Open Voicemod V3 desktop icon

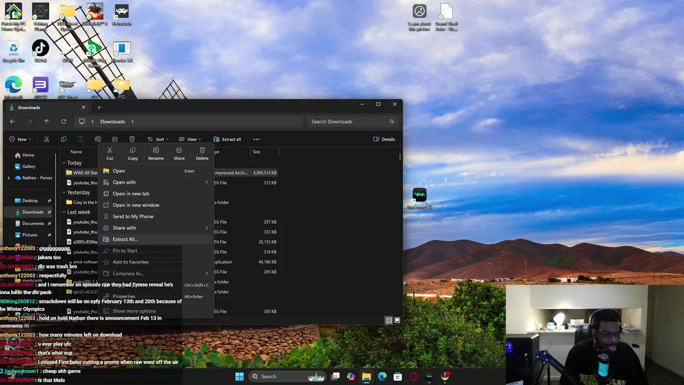click(419, 198)
